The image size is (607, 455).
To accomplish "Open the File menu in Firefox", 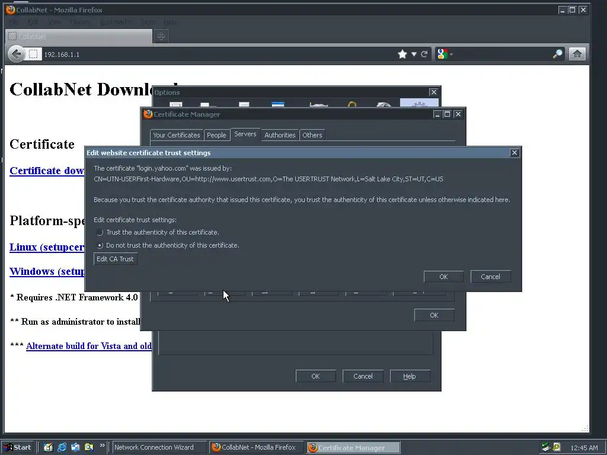I will pyautogui.click(x=14, y=22).
